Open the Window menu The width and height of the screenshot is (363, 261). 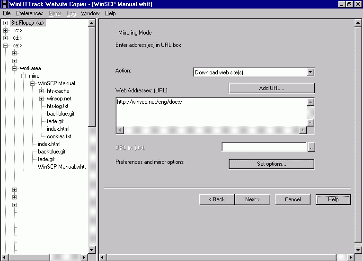click(x=90, y=13)
